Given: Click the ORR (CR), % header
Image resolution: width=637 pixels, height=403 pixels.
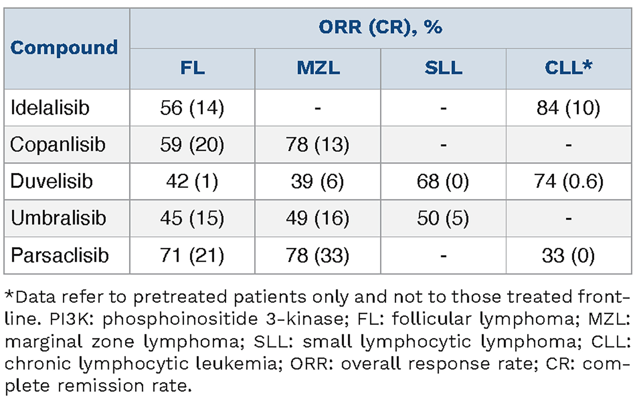Looking at the screenshot, I should (380, 27).
